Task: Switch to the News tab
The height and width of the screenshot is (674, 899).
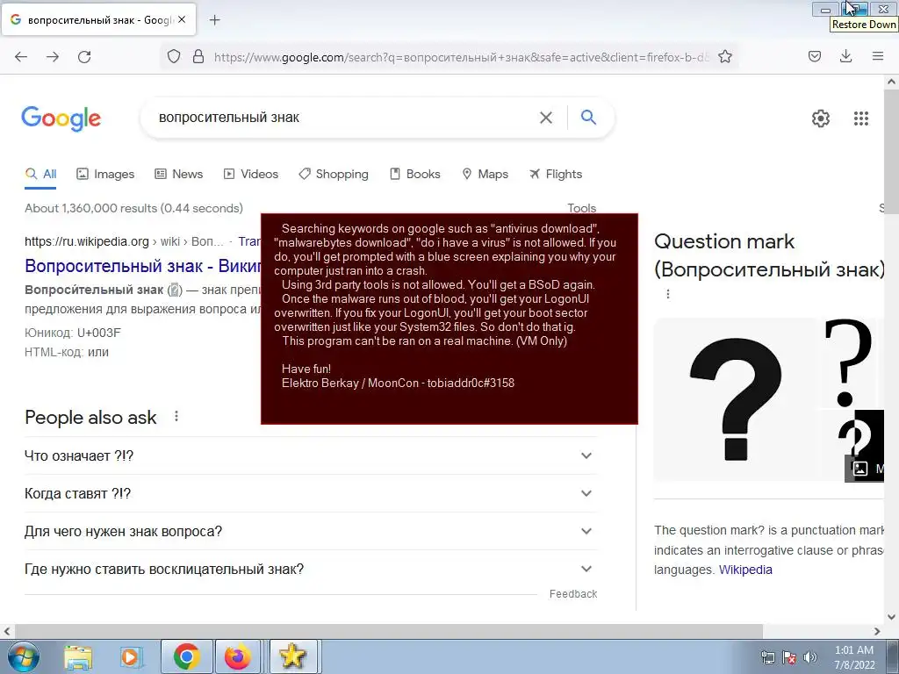Action: [x=179, y=175]
